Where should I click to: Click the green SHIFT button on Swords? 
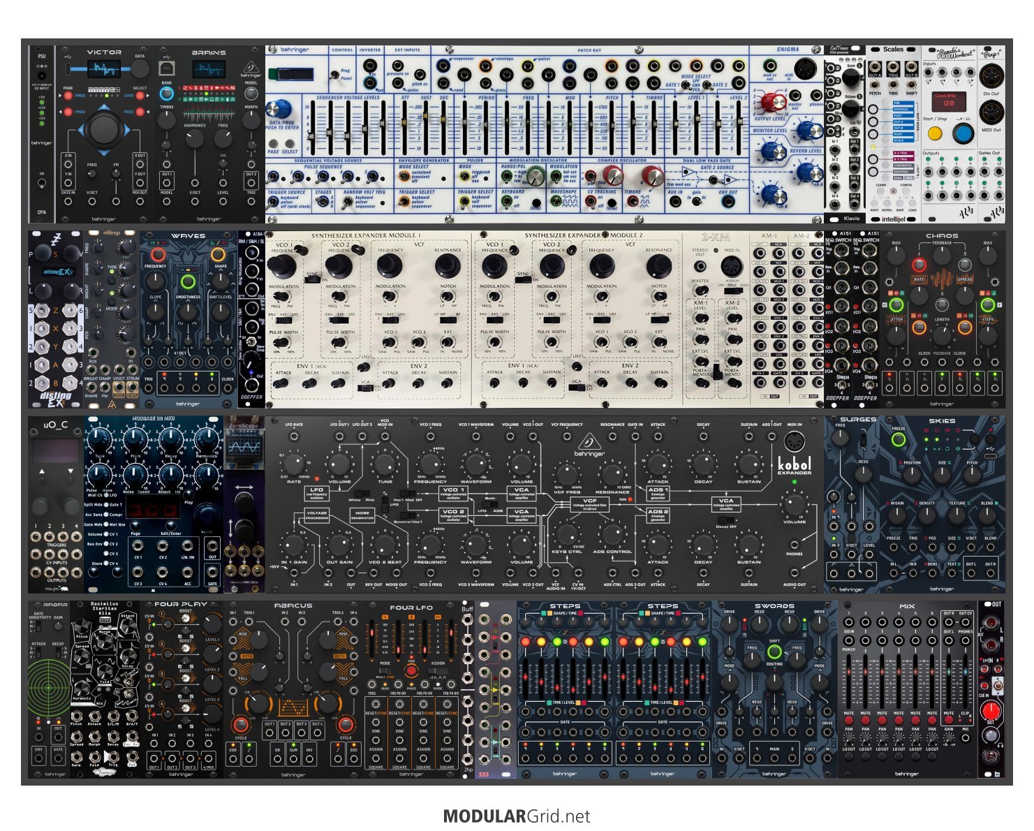pyautogui.click(x=774, y=652)
